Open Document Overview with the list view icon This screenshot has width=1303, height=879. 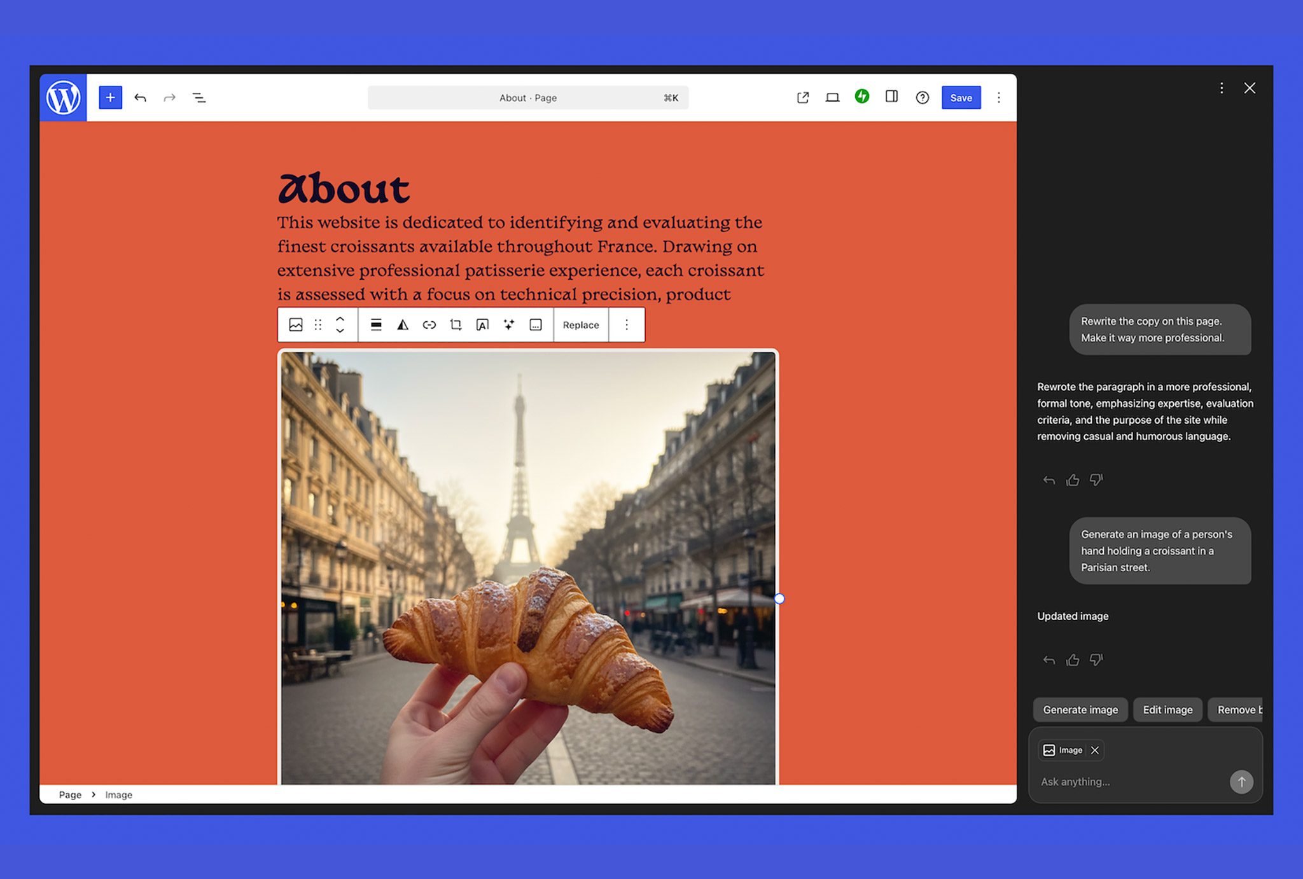click(199, 97)
